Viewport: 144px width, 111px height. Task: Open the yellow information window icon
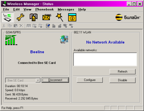click(72, 17)
